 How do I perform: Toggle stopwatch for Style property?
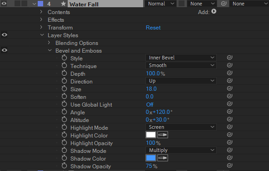(65, 58)
